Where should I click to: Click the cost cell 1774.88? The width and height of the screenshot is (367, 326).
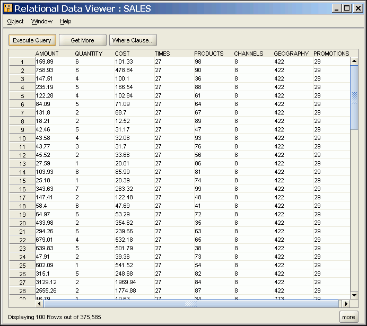coord(135,290)
